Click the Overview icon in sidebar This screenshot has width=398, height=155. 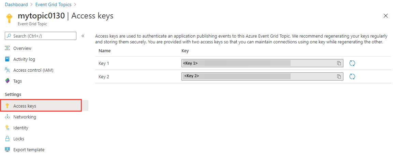click(7, 48)
